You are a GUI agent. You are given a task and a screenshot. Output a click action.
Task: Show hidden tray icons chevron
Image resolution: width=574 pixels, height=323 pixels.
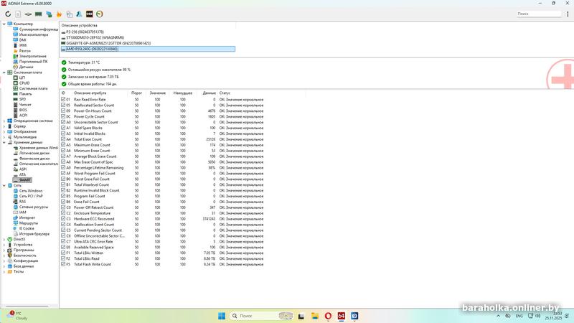(x=498, y=316)
